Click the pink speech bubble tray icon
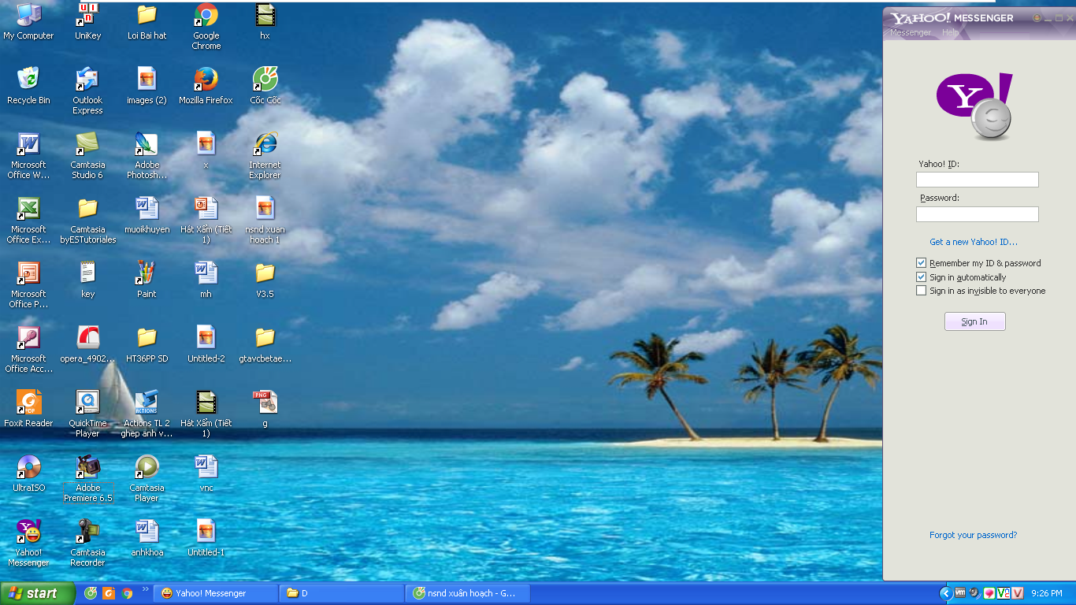Viewport: 1076px width, 605px height. click(989, 593)
